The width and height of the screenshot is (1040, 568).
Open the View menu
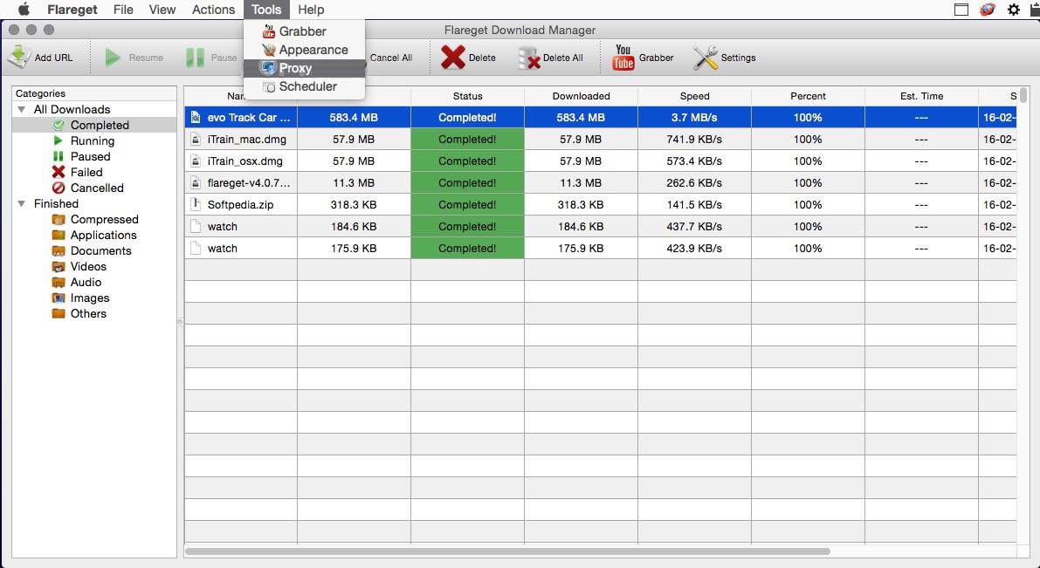coord(162,10)
